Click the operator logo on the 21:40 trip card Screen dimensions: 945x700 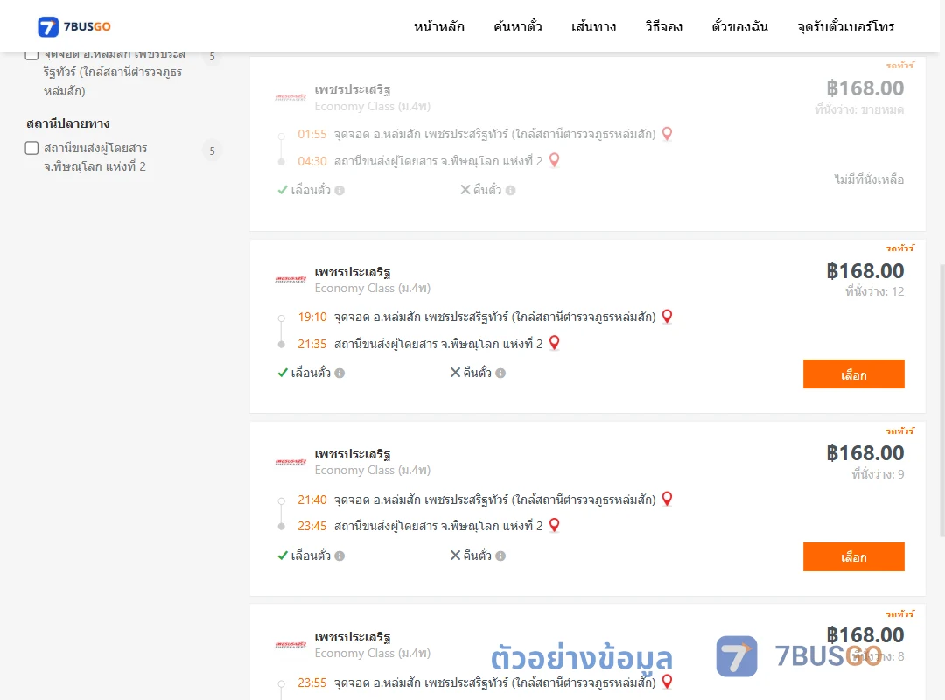[290, 463]
